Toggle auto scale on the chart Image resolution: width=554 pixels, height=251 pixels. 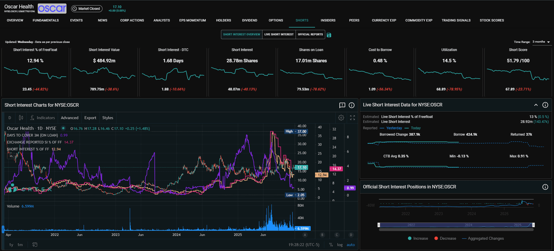[351, 245]
